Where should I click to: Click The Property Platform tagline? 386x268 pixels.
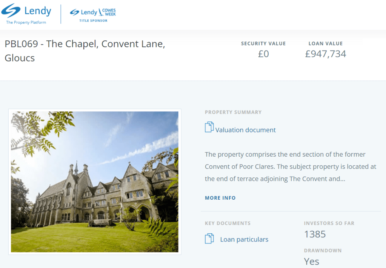26,23
